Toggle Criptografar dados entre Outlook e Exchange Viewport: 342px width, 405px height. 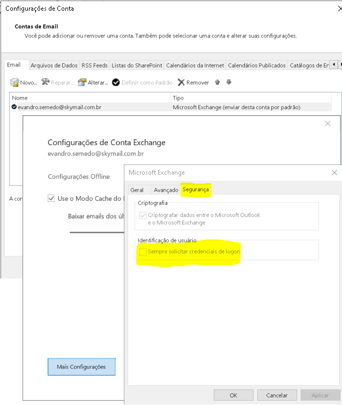143,215
